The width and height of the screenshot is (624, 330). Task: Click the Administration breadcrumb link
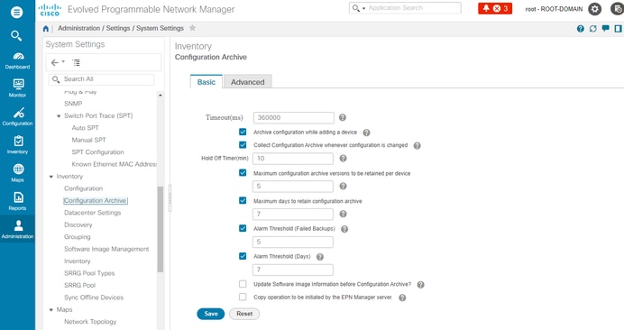(78, 28)
